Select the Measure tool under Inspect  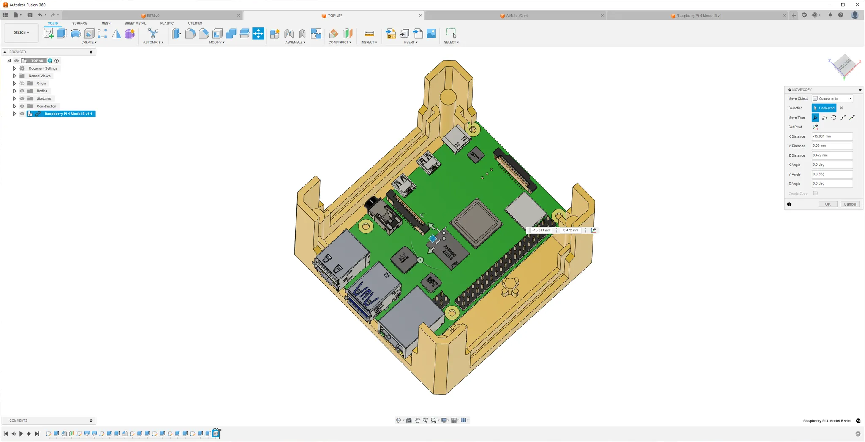coord(369,34)
